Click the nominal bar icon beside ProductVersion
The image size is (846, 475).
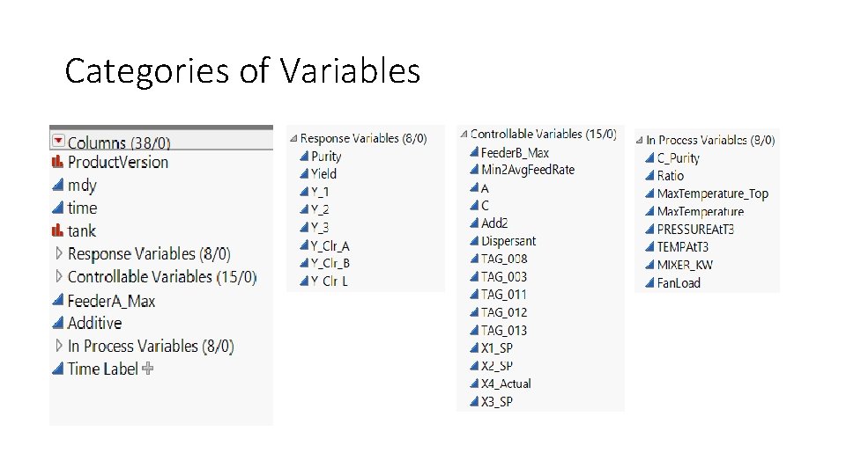pyautogui.click(x=58, y=162)
